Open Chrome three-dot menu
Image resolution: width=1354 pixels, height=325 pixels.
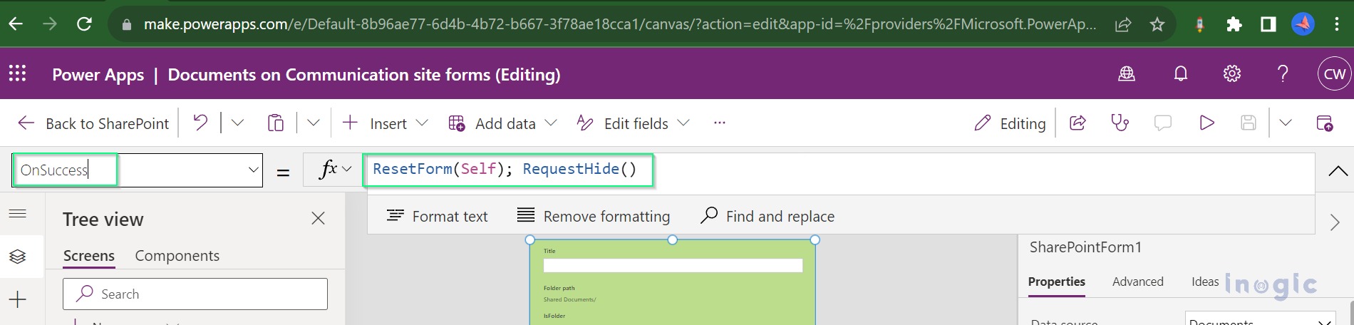pyautogui.click(x=1336, y=25)
